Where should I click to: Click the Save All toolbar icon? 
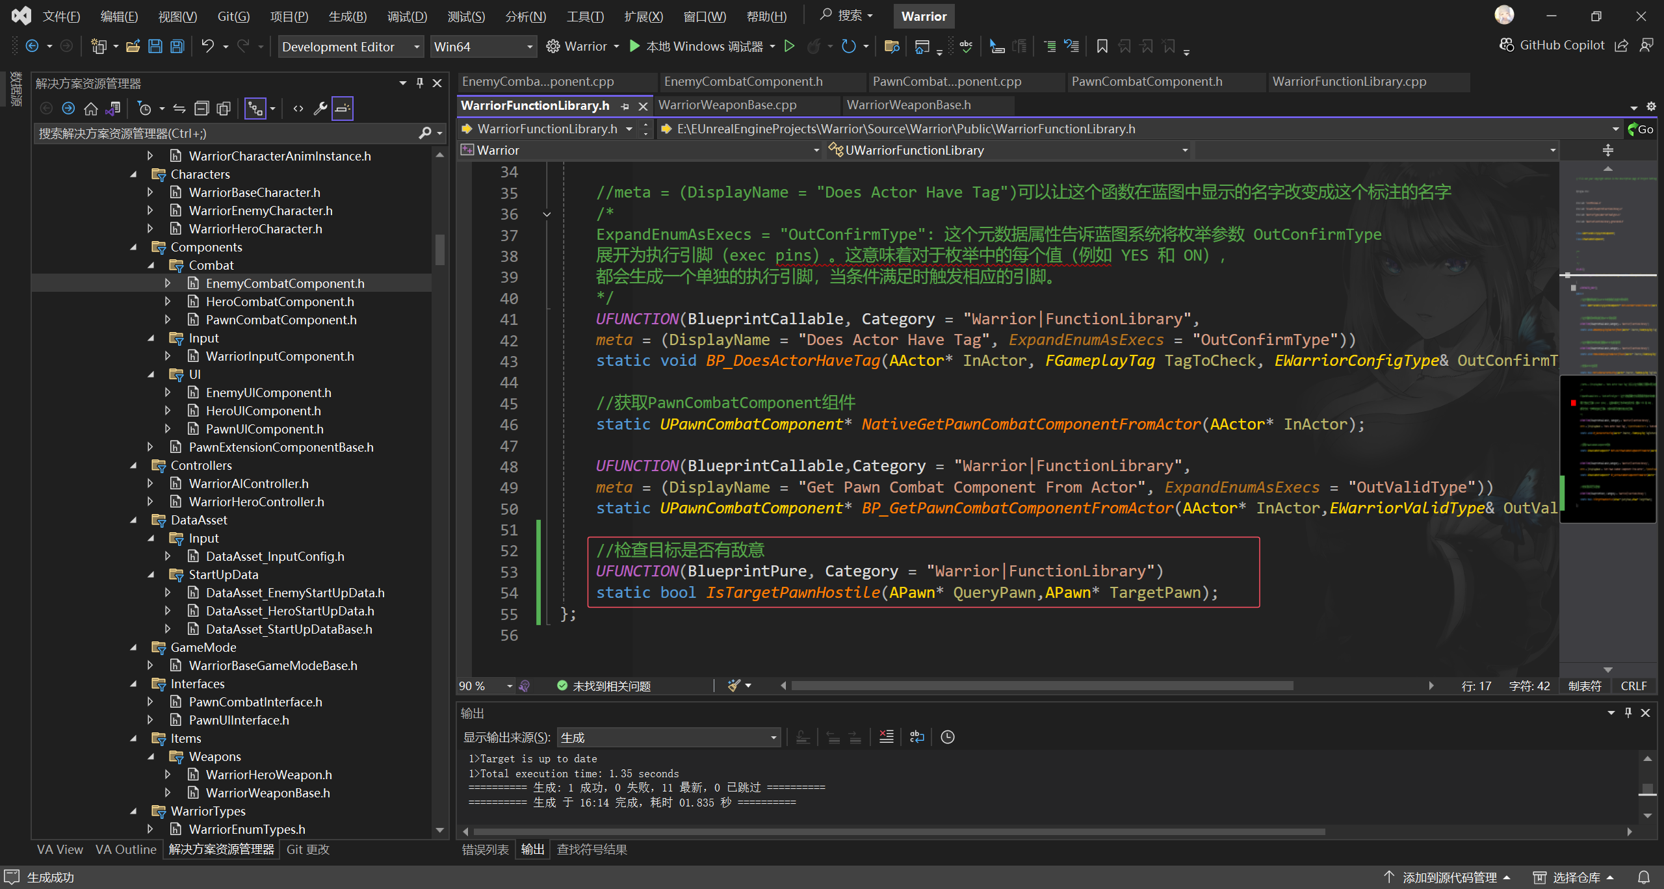coord(177,46)
